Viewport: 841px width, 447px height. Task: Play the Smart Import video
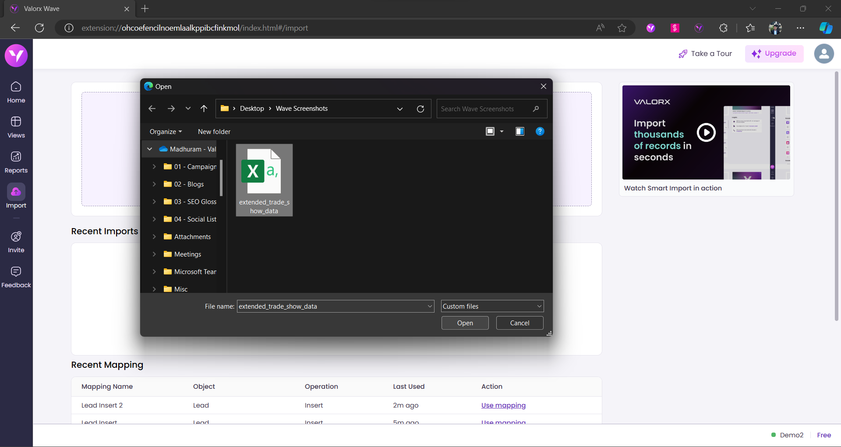click(x=706, y=132)
